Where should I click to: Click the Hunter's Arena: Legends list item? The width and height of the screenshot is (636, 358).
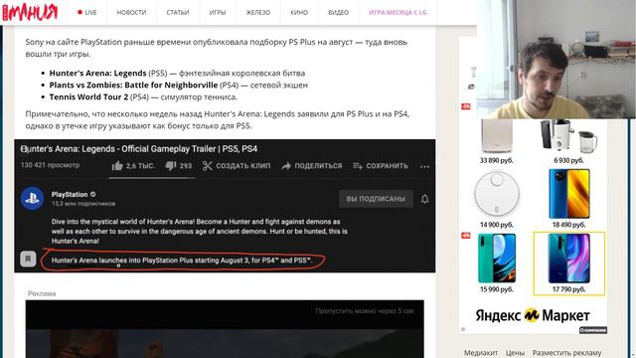(x=177, y=73)
